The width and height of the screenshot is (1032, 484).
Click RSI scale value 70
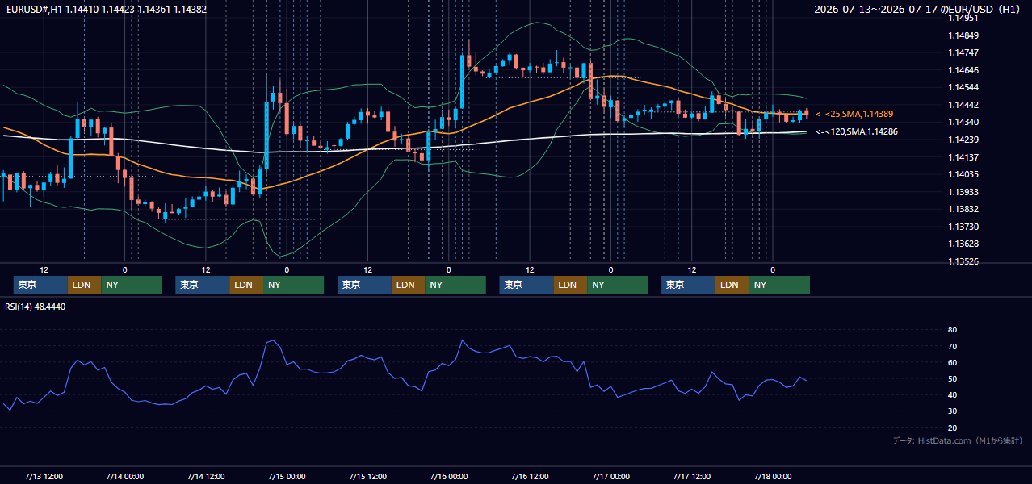pyautogui.click(x=952, y=346)
